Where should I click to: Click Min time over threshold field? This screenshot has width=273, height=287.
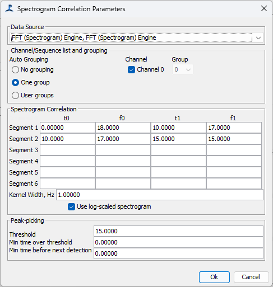point(178,242)
